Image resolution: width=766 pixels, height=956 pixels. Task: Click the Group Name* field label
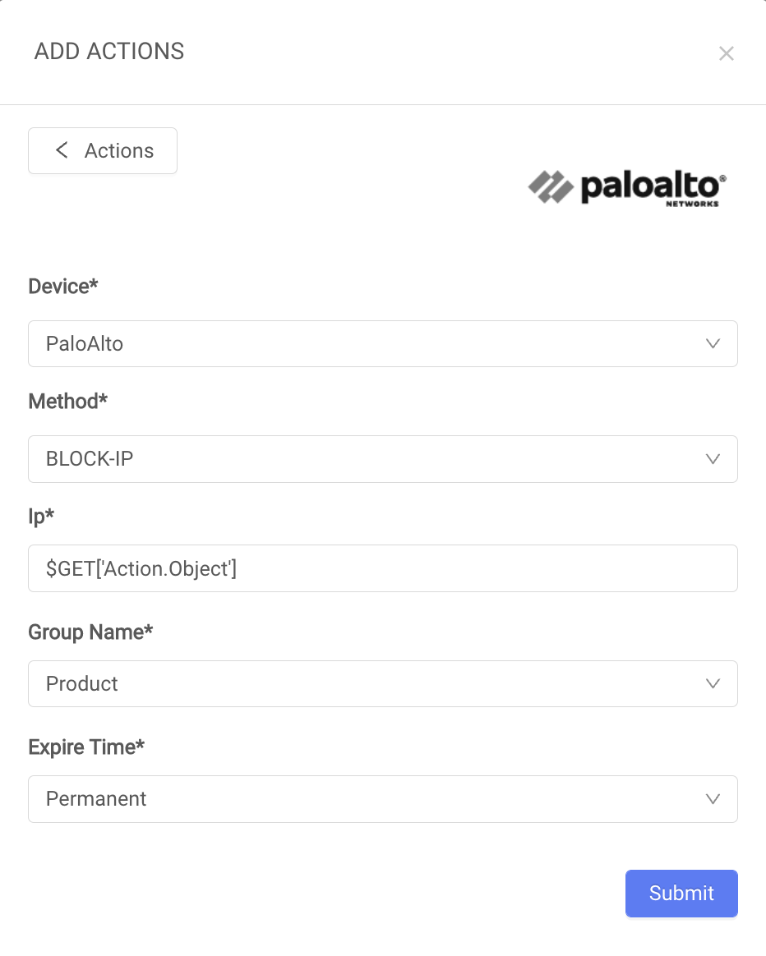pyautogui.click(x=90, y=632)
